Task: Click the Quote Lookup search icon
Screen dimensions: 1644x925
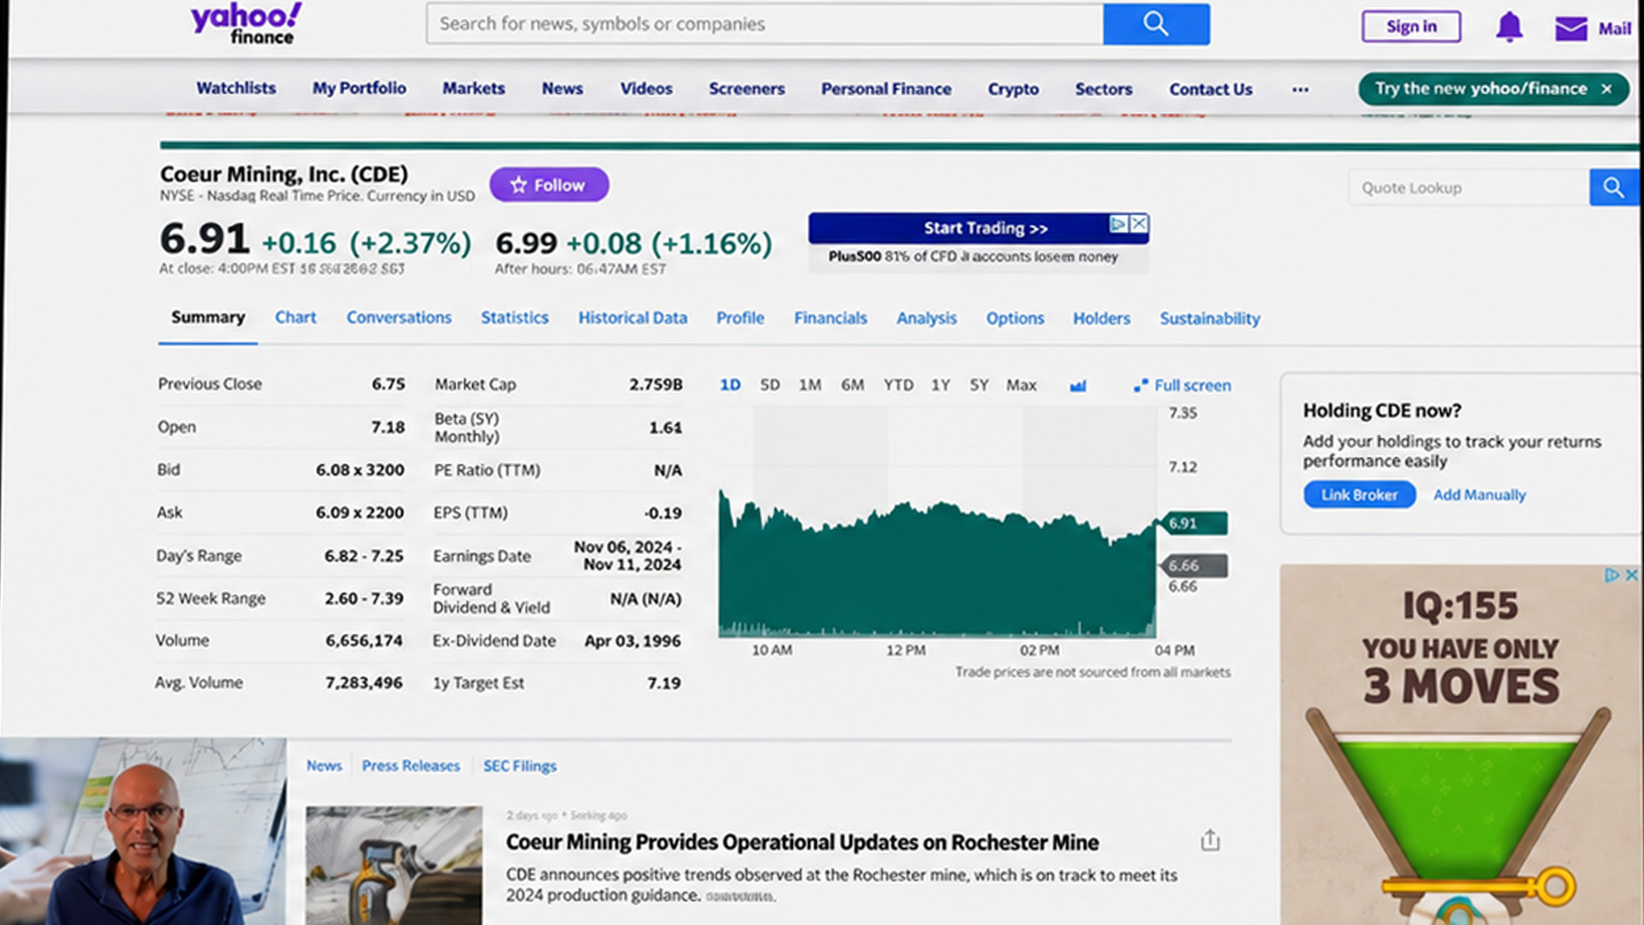Action: click(1613, 188)
